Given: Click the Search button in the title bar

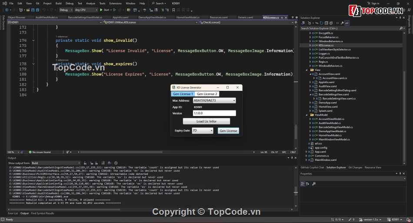Looking at the screenshot, I should [x=159, y=3].
